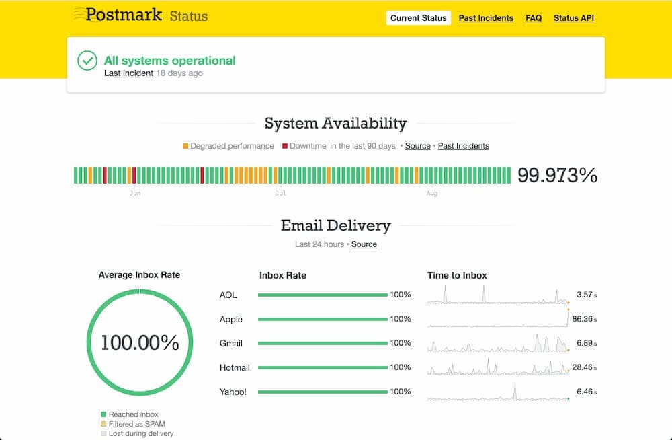This screenshot has height=440, width=672.
Task: Click the Hotmail inbox rate bar
Action: point(323,367)
